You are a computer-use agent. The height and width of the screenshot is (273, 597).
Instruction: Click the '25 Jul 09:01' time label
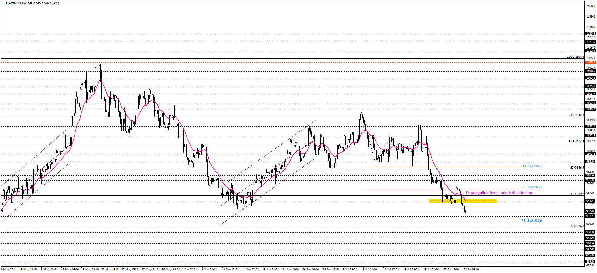pyautogui.click(x=471, y=270)
